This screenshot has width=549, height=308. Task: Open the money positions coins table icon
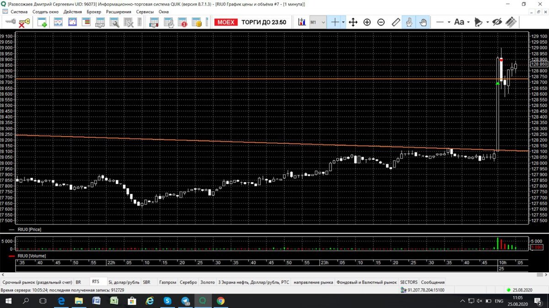click(x=197, y=22)
